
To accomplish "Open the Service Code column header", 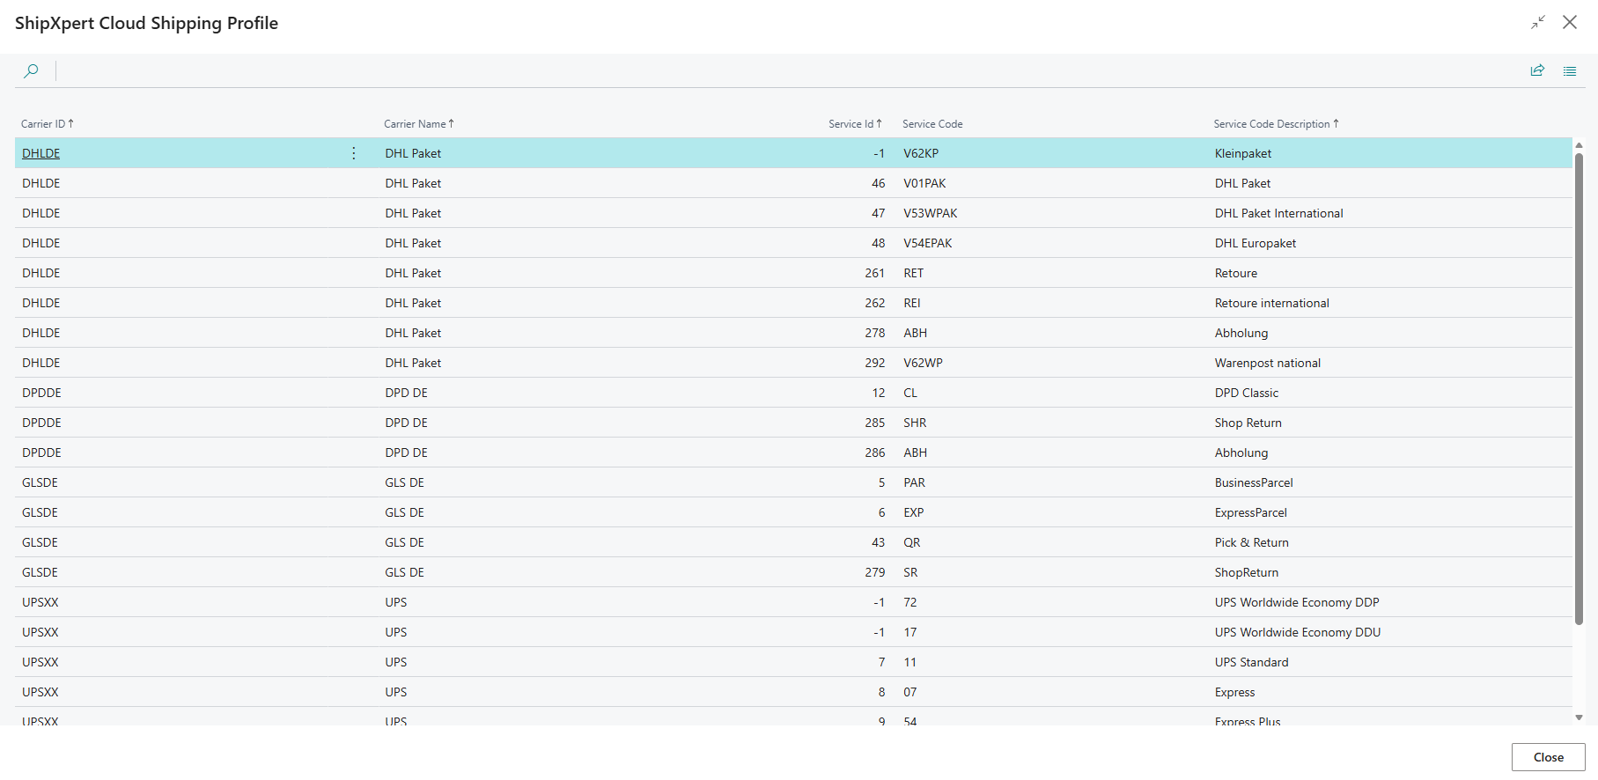I will (x=932, y=124).
